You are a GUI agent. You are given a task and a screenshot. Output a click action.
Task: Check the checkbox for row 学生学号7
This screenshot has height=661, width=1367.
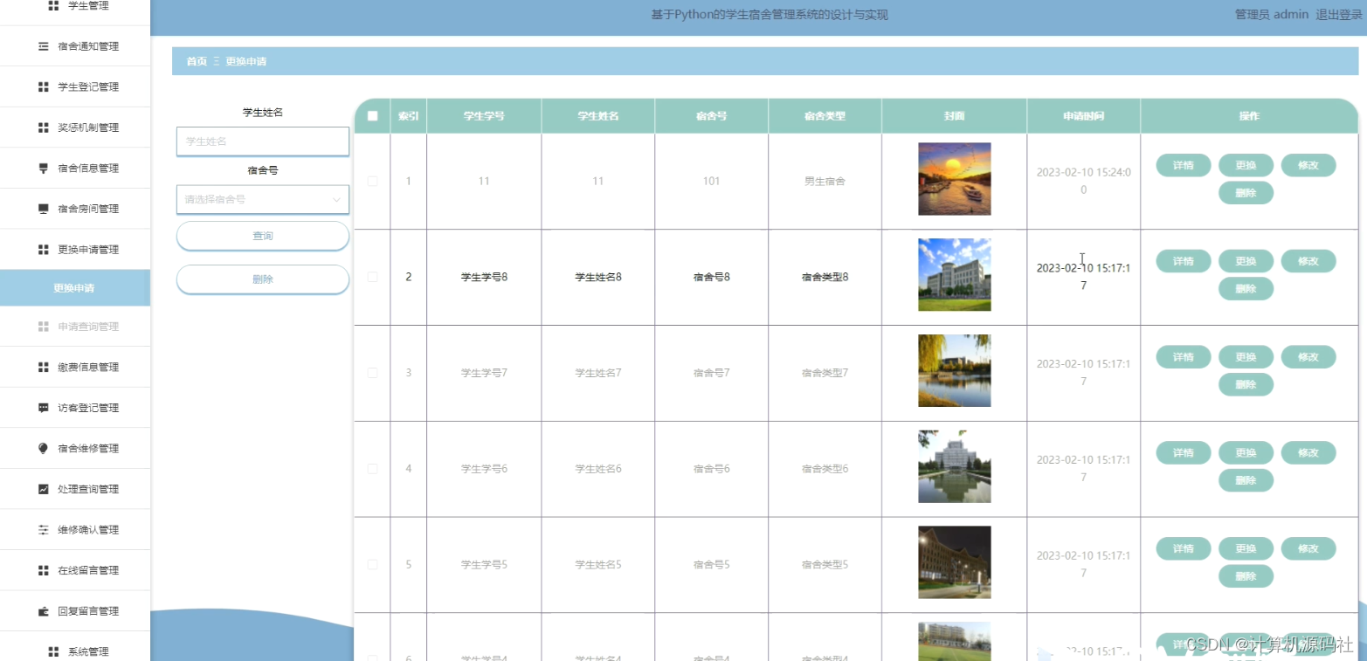373,373
